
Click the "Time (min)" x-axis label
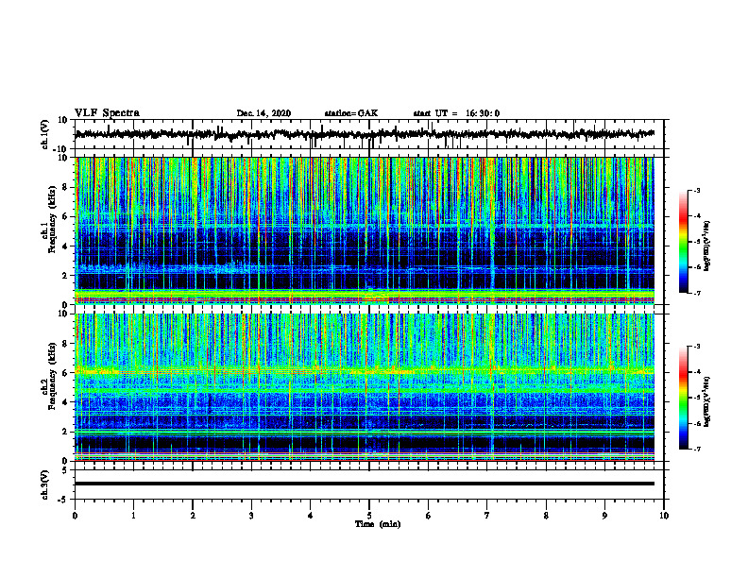click(378, 524)
